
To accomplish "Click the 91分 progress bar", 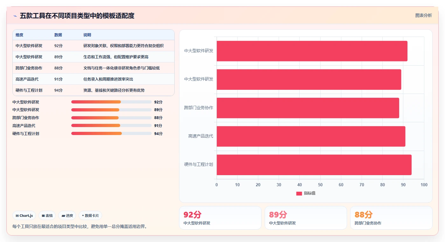I will coord(111,125).
